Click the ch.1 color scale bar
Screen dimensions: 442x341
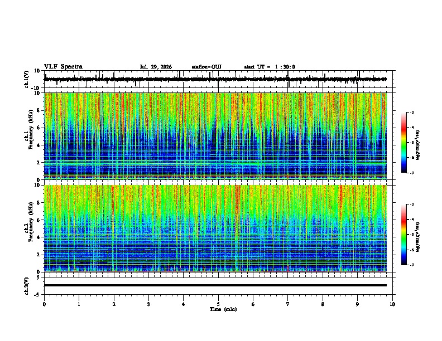pos(404,143)
